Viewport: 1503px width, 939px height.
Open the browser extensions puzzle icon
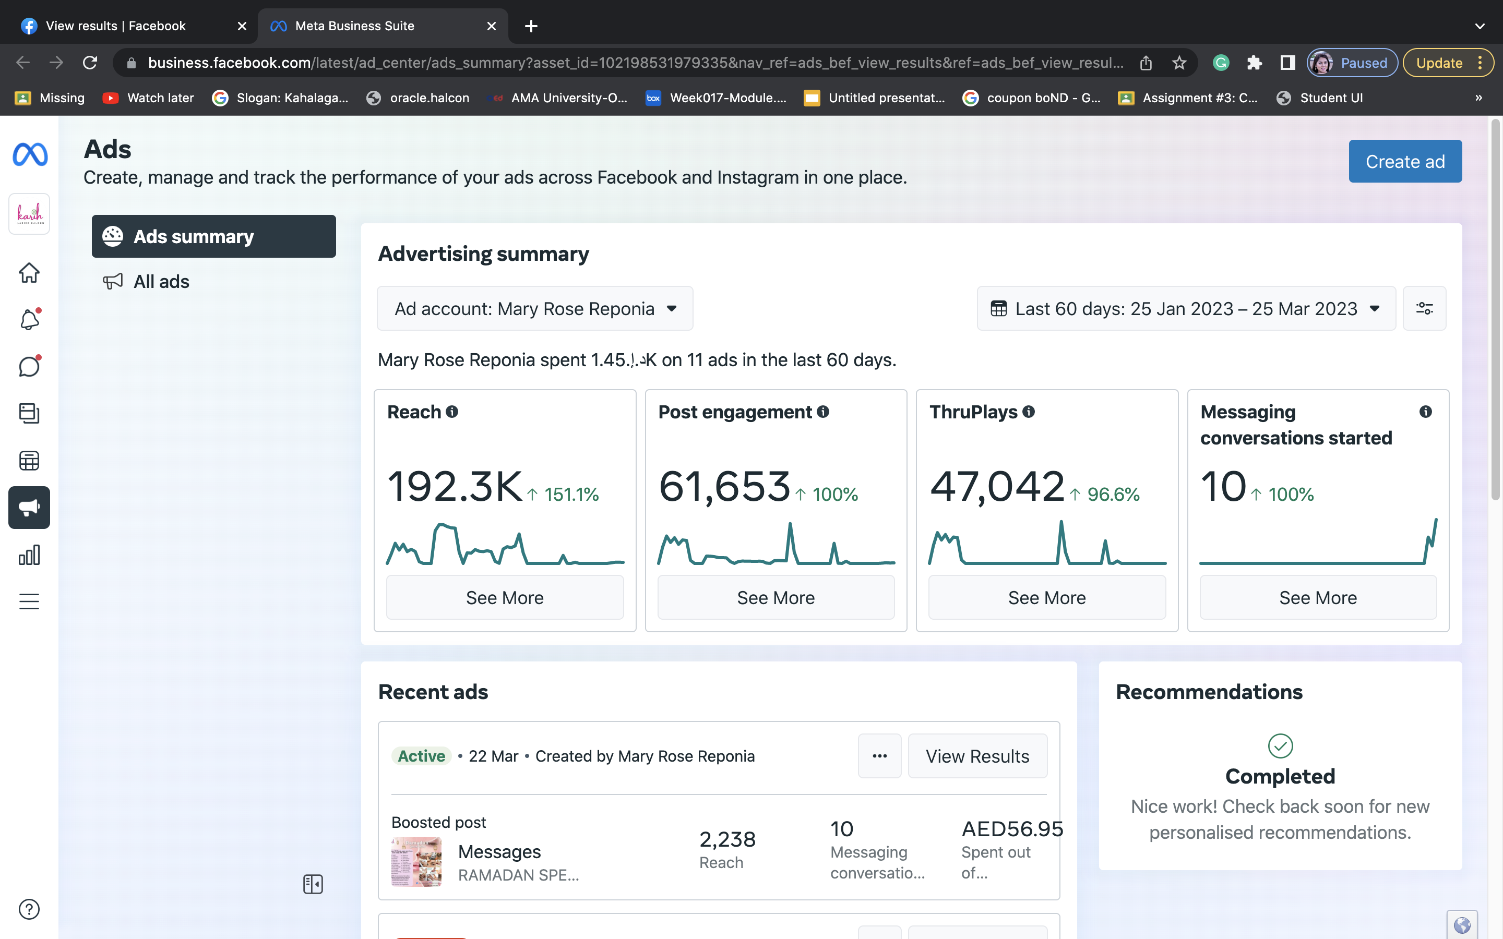[x=1255, y=63]
